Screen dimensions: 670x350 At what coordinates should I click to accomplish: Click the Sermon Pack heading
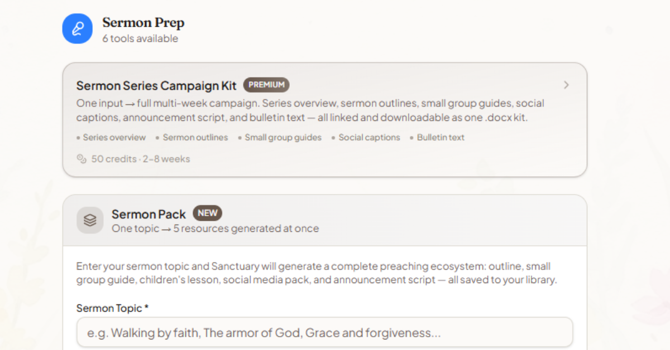(x=149, y=214)
